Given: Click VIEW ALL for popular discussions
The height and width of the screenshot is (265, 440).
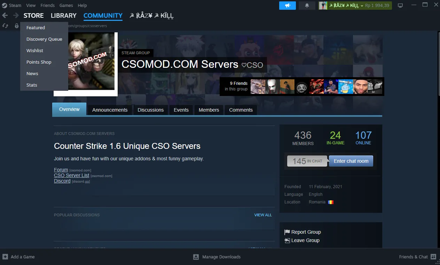Looking at the screenshot, I should [263, 215].
